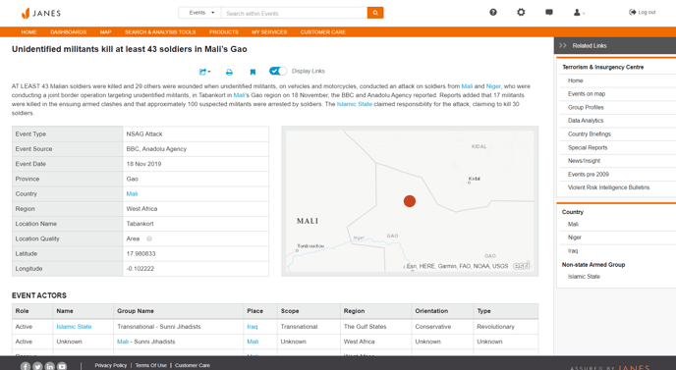This screenshot has width=676, height=370.
Task: Click the Search within Events field
Action: coord(294,13)
